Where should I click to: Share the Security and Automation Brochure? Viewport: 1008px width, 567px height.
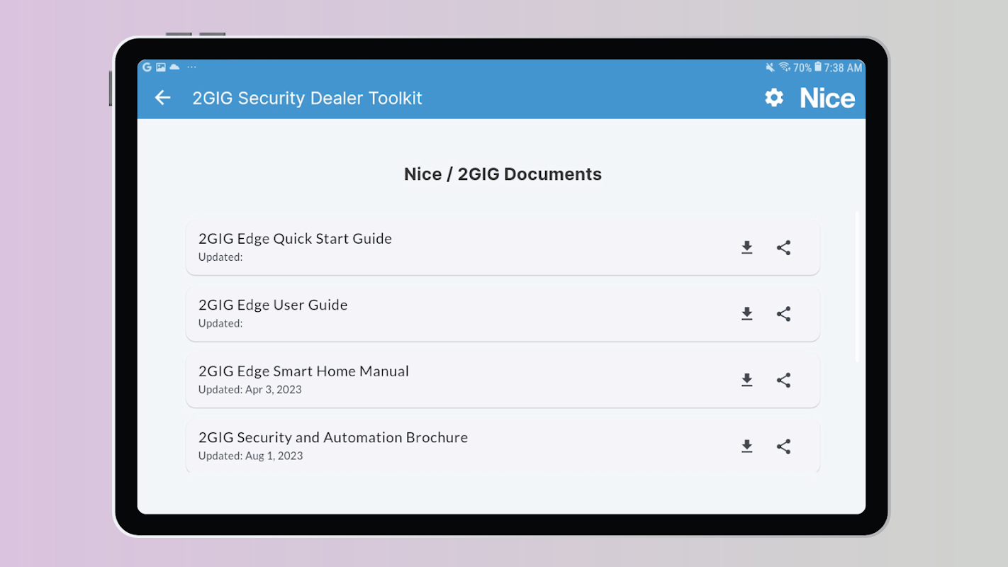pyautogui.click(x=783, y=447)
